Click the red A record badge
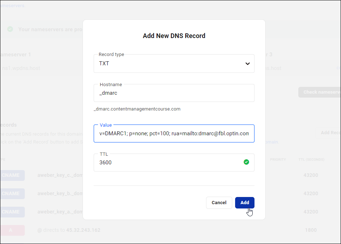Viewport: 341px width, 244px height. point(12,230)
